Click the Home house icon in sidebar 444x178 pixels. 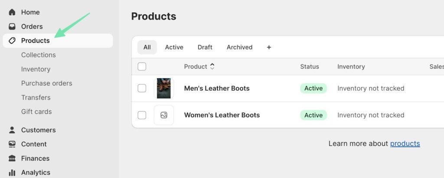click(12, 12)
